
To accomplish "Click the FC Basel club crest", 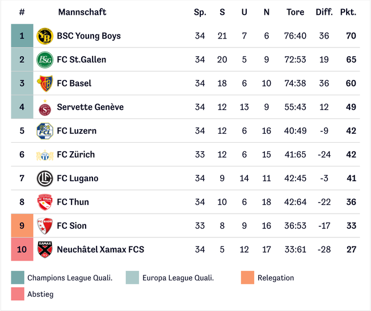I will tap(44, 83).
